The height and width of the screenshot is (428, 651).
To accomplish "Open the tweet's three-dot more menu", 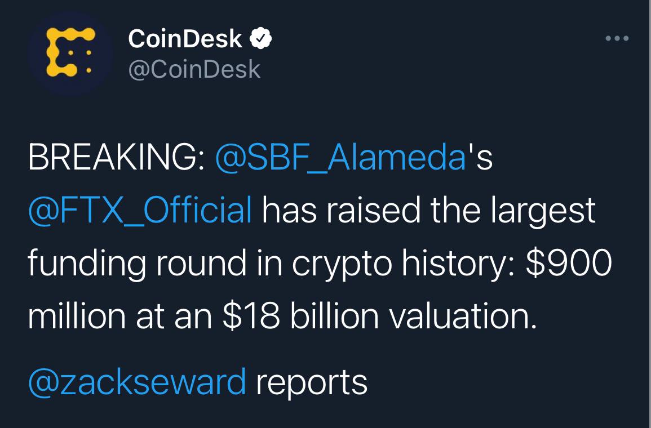I will pos(617,39).
